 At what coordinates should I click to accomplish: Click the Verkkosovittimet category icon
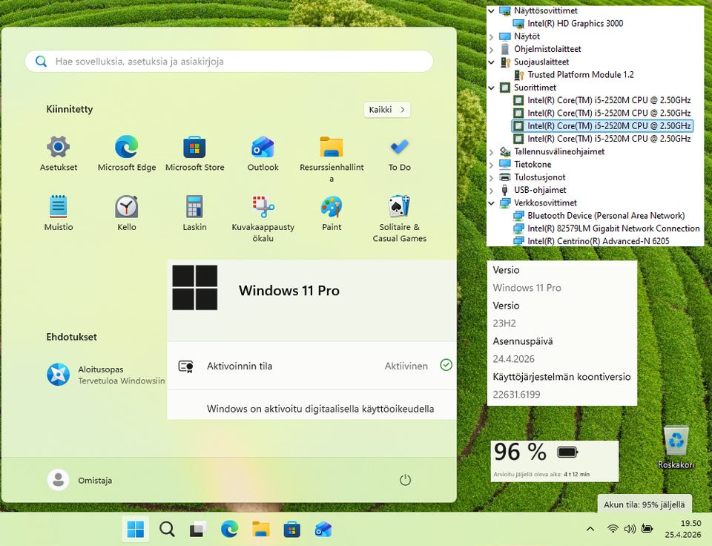(x=505, y=203)
